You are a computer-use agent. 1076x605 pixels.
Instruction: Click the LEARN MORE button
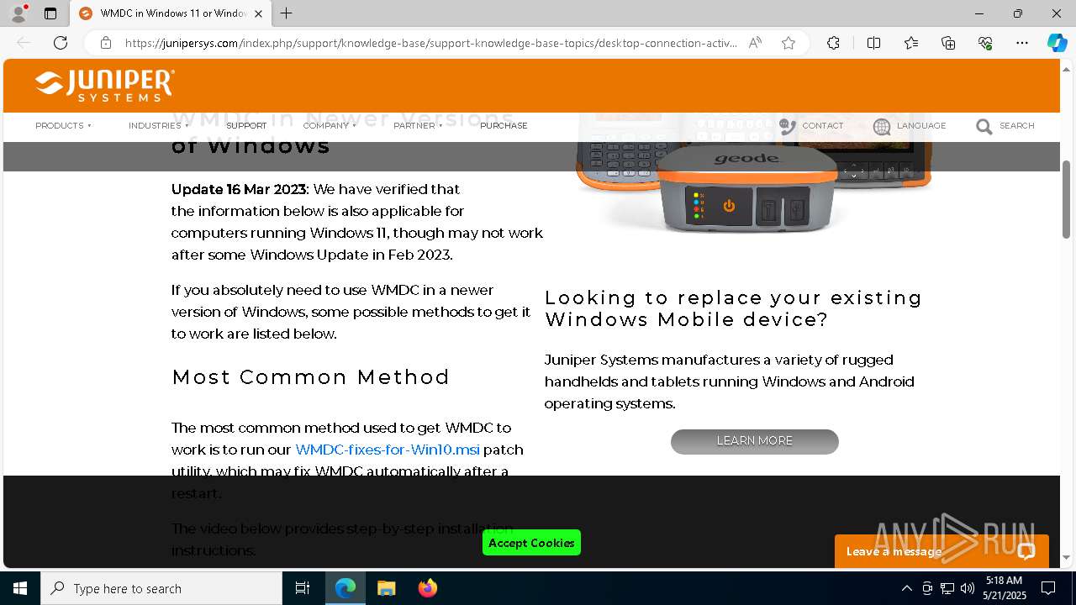point(755,441)
